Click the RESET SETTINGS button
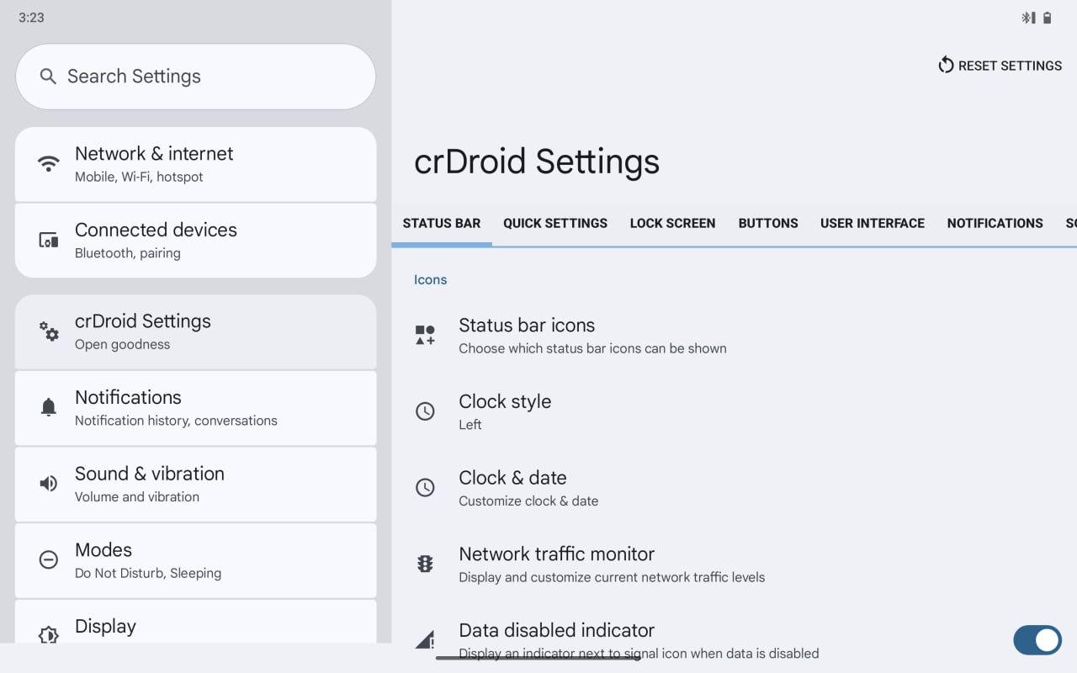Image resolution: width=1077 pixels, height=673 pixels. 1000,66
